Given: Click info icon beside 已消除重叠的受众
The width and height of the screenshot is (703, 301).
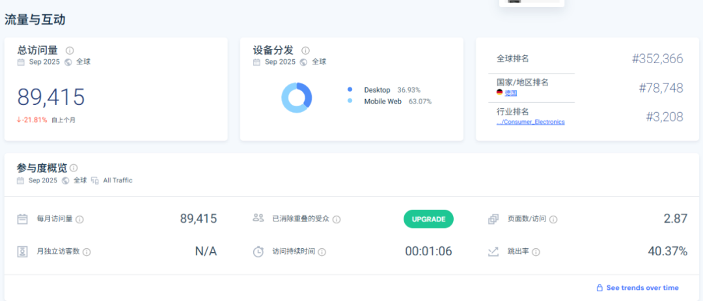Looking at the screenshot, I should pos(337,220).
